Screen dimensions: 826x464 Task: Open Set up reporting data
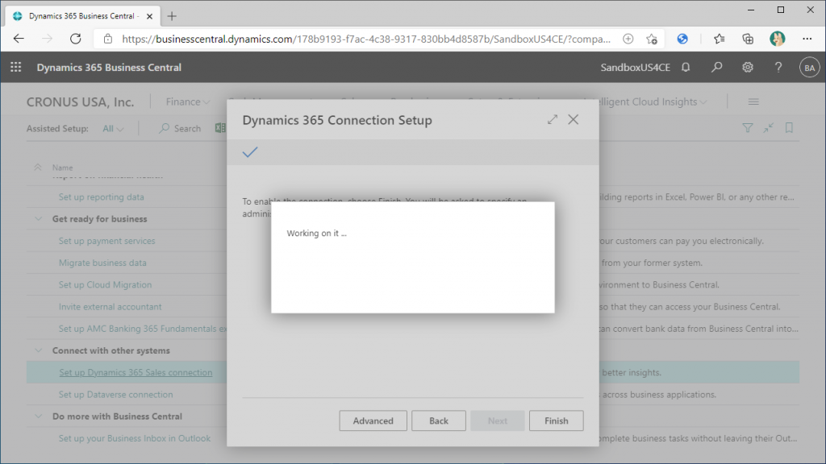[x=101, y=197]
